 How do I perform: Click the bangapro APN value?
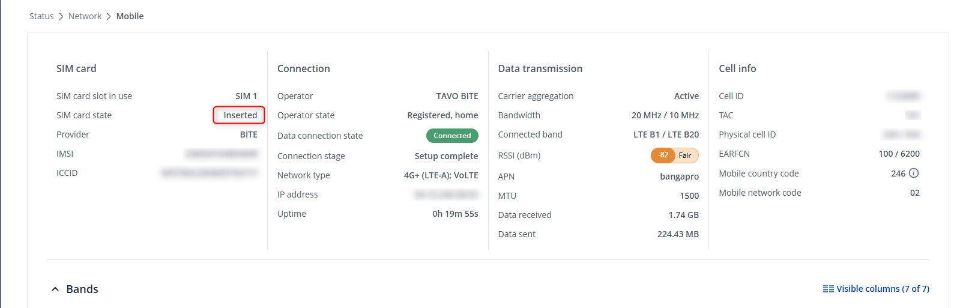pos(679,177)
